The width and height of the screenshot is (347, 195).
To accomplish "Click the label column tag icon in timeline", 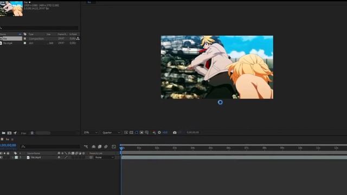I will [x=15, y=153].
